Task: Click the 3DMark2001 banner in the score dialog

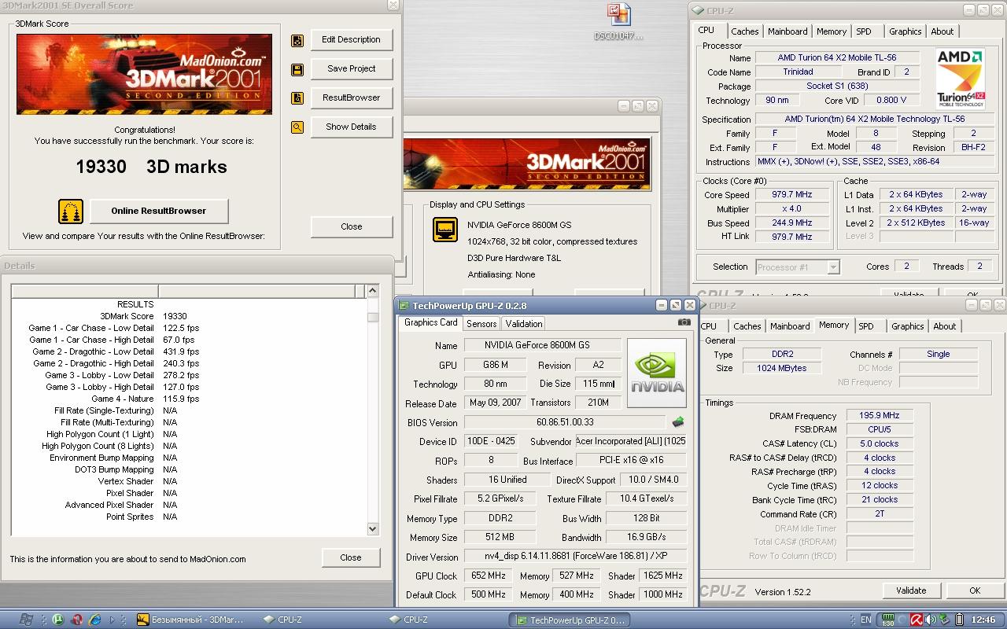Action: (x=145, y=74)
